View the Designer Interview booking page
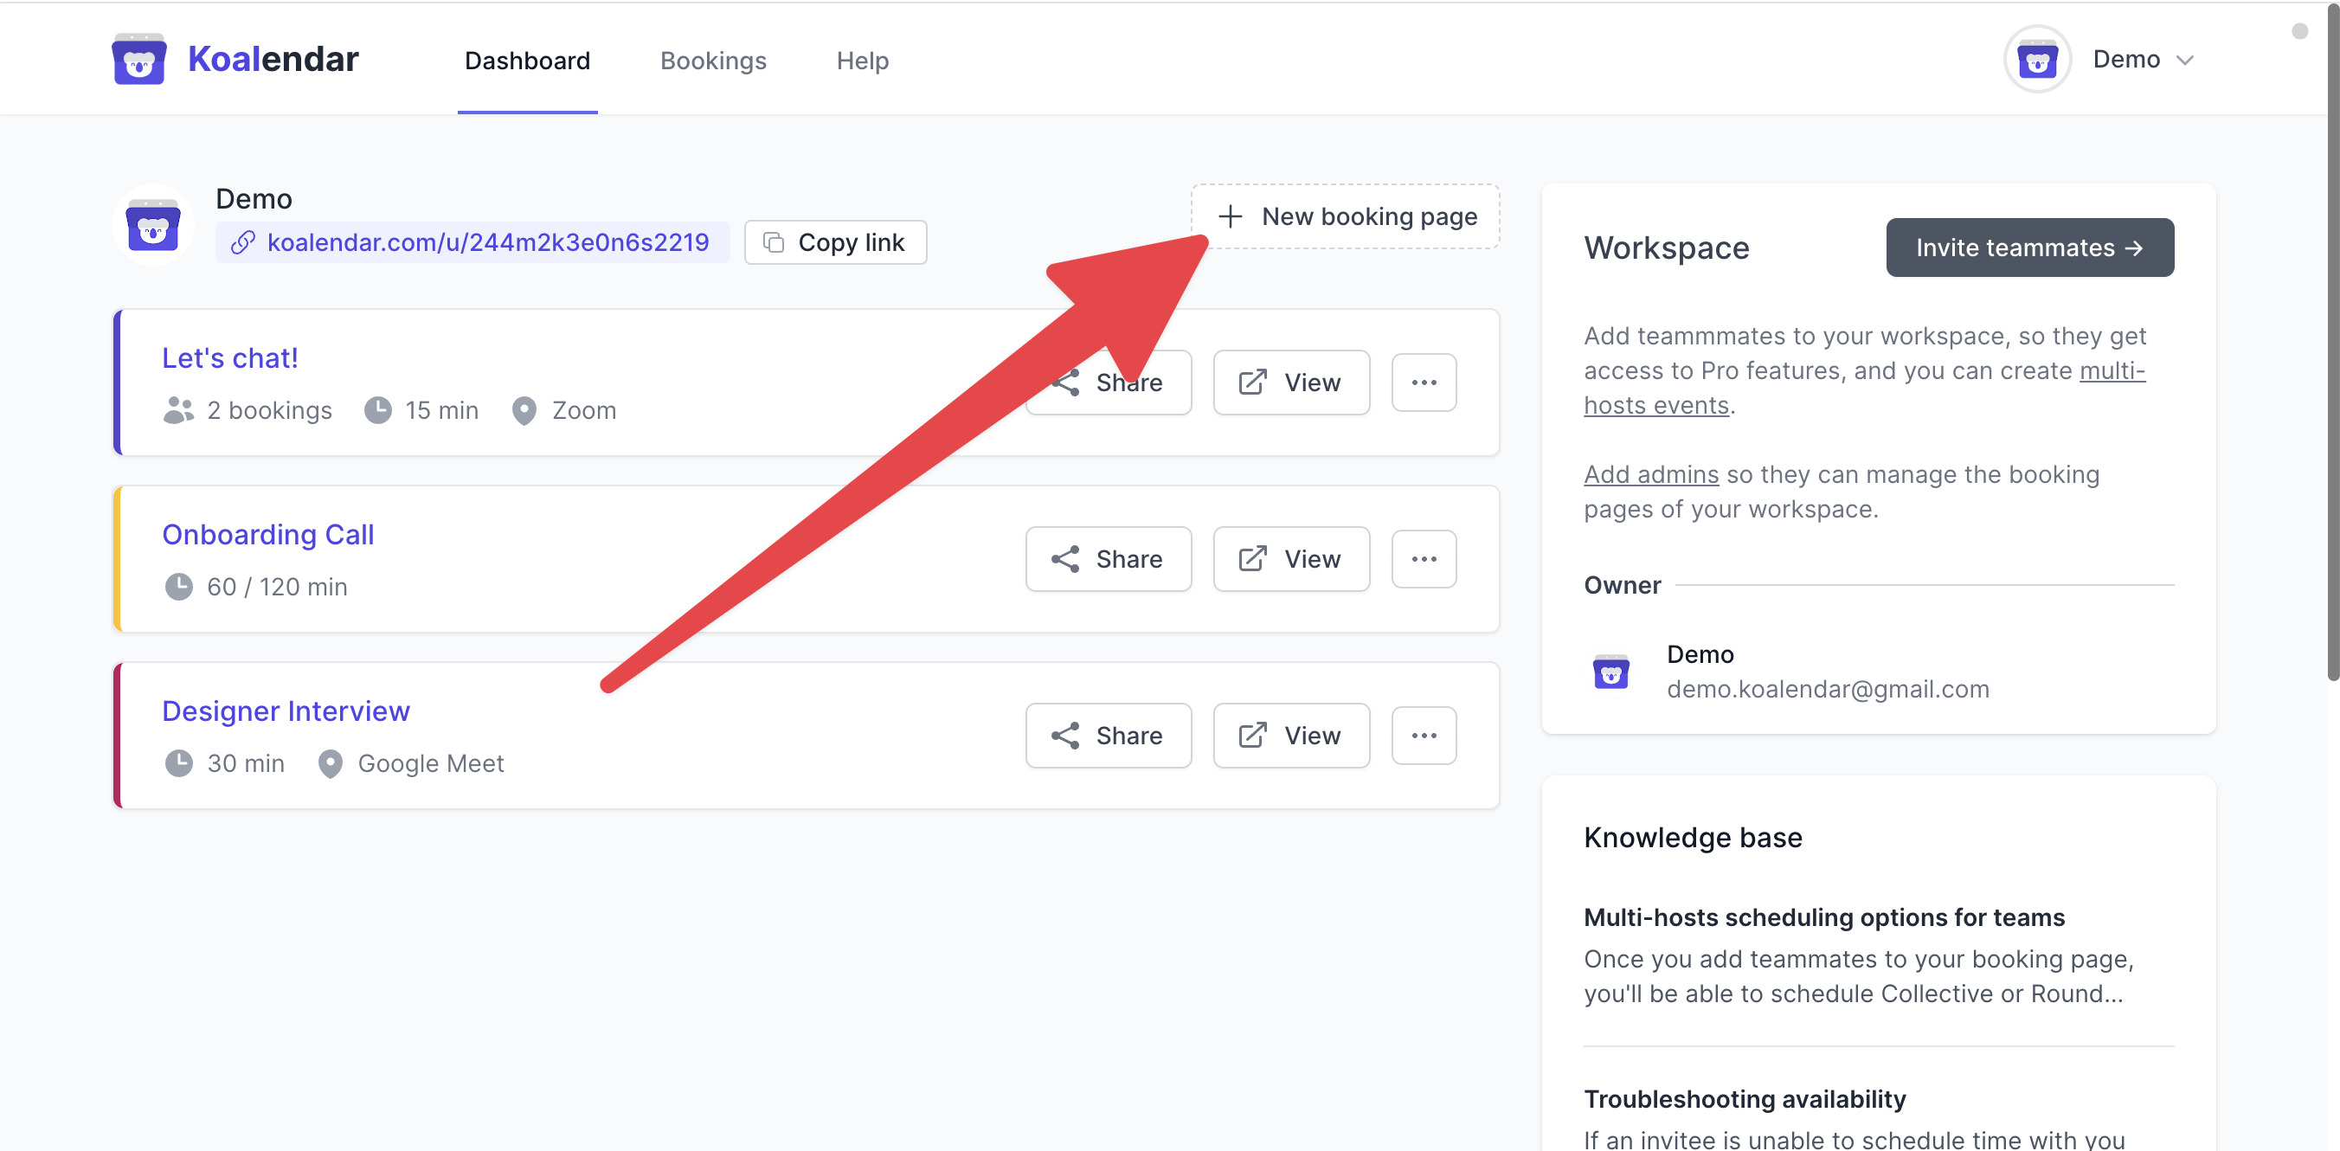The image size is (2340, 1151). (1291, 735)
